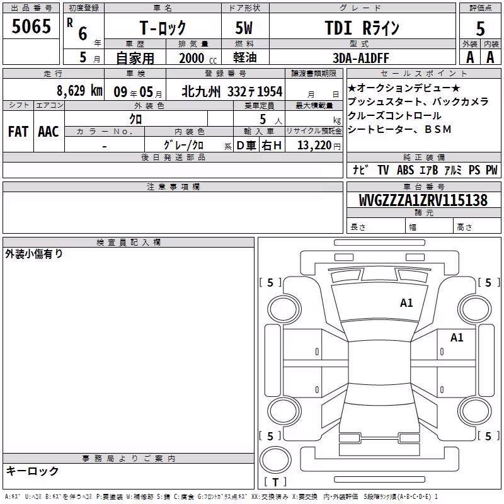
Task: Click the exterior color クロ
Action: 135,119
